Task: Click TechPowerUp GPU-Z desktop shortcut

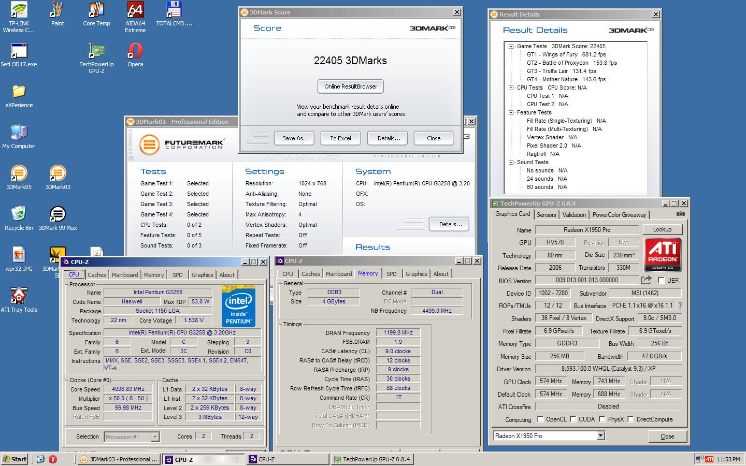Action: pyautogui.click(x=96, y=58)
